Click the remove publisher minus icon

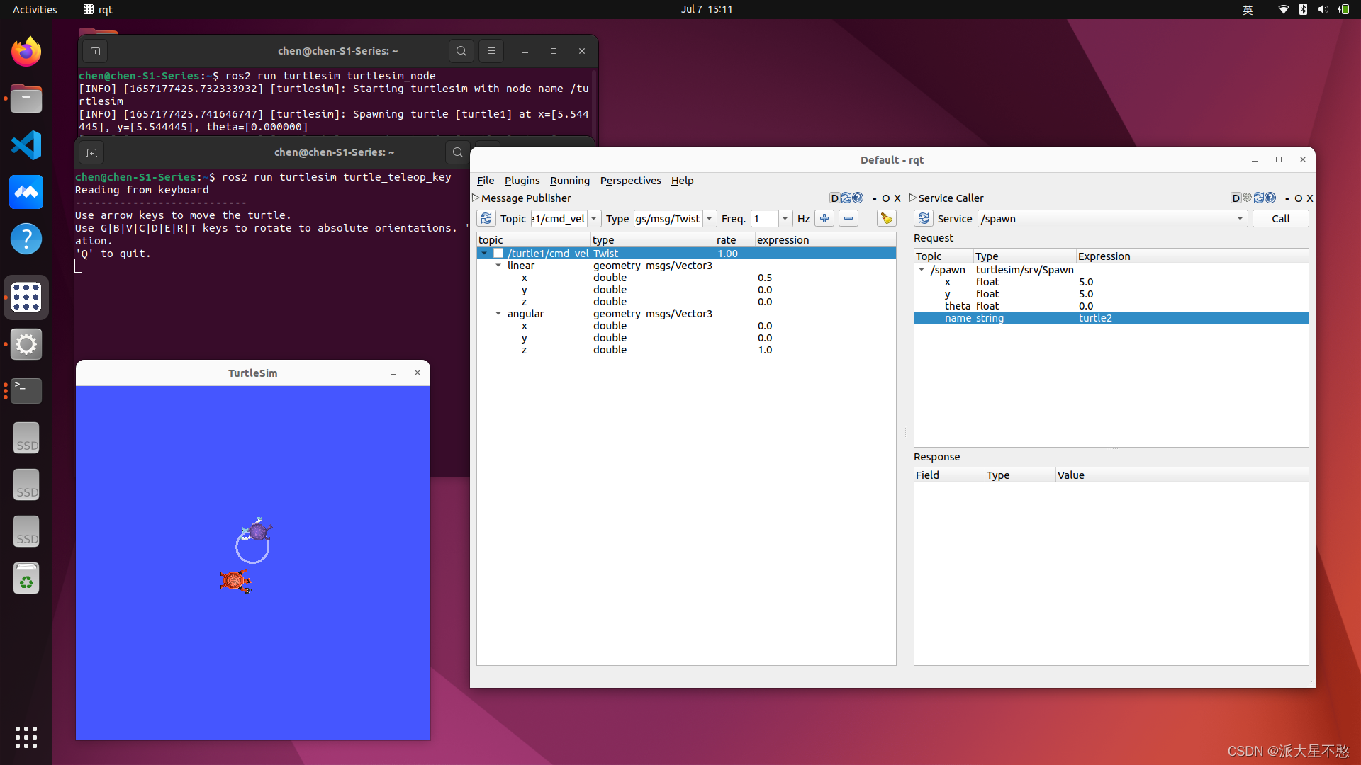[848, 218]
